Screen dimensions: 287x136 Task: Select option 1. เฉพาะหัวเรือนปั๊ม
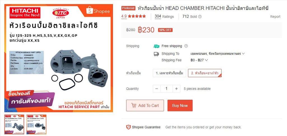pos(169,73)
